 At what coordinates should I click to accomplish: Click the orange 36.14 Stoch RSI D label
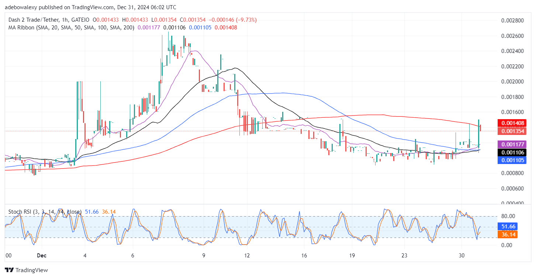508,235
